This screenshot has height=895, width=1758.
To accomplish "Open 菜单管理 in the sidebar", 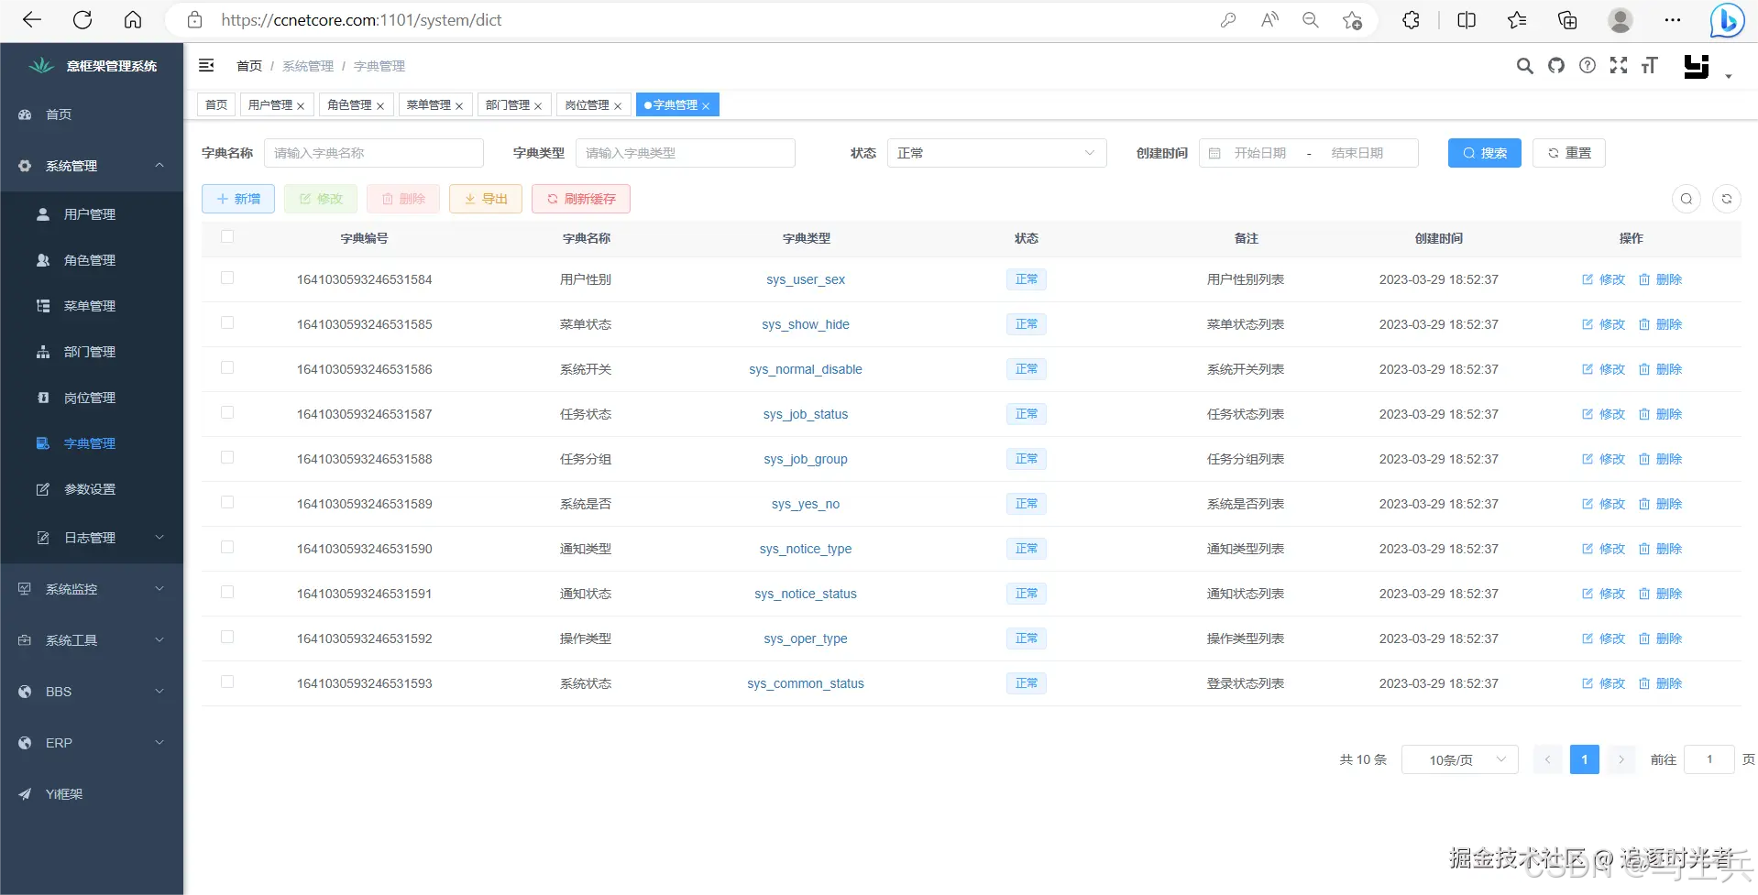I will tap(92, 306).
